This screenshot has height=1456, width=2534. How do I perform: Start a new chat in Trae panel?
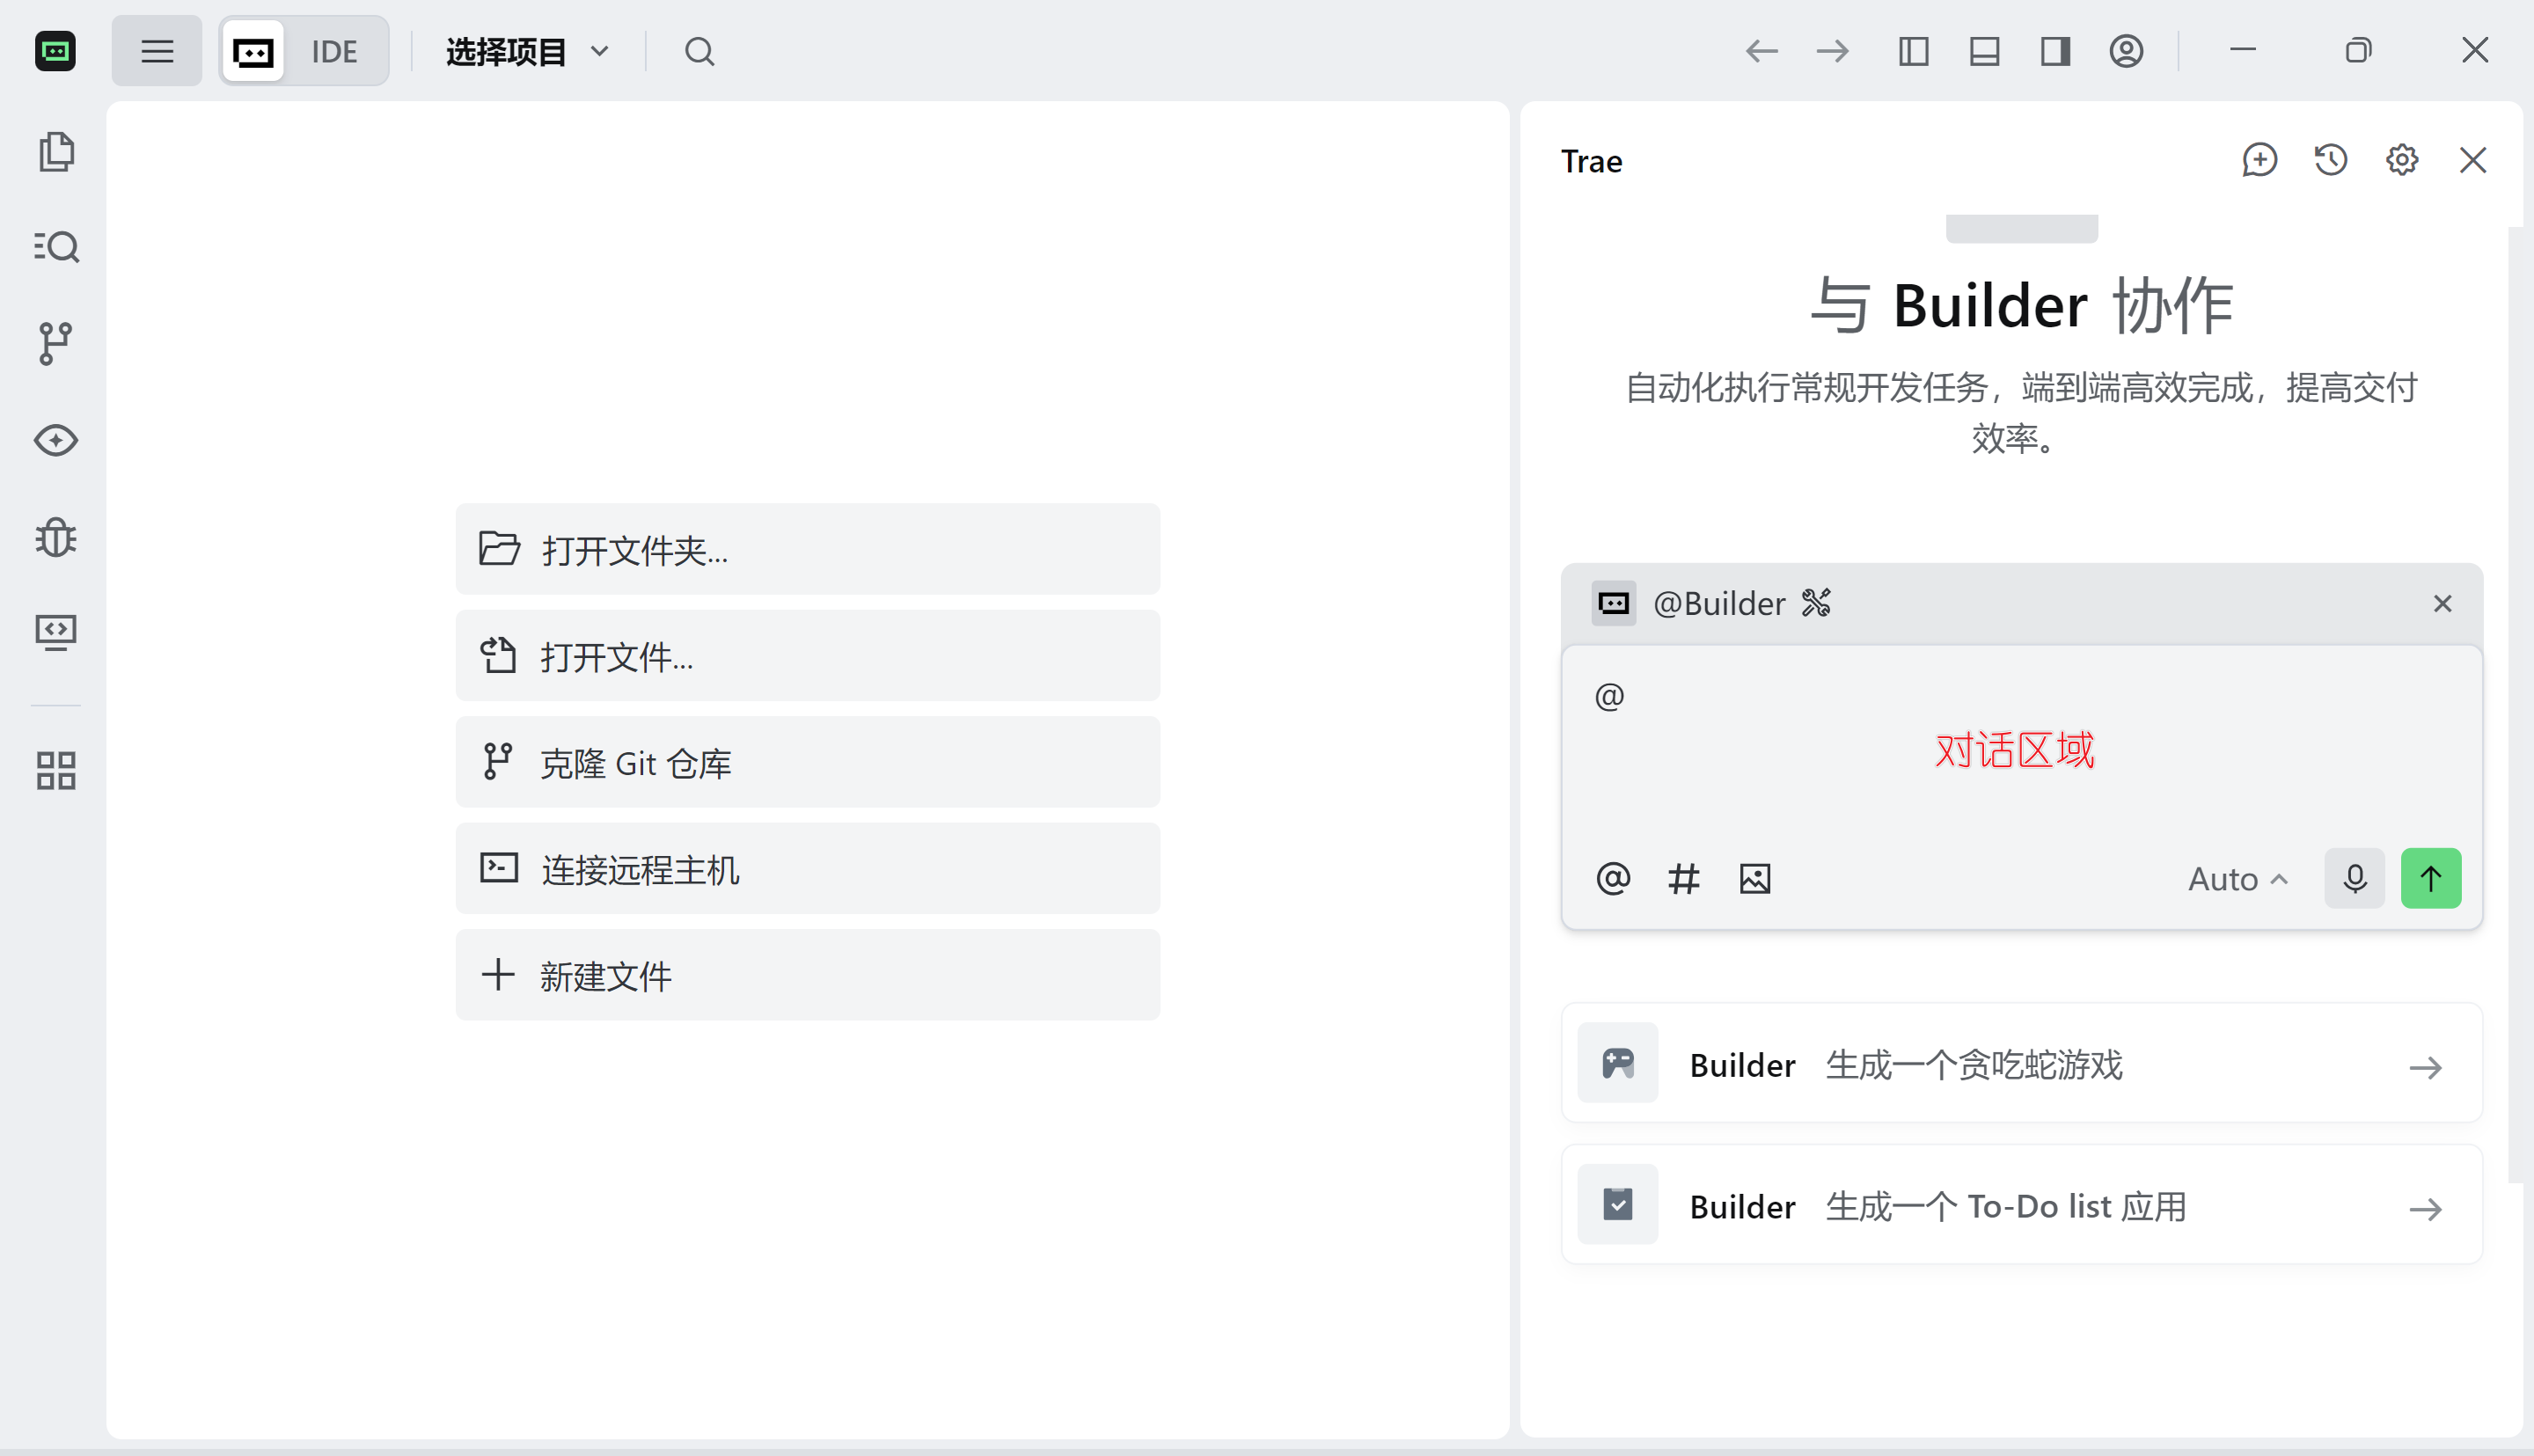(2260, 160)
